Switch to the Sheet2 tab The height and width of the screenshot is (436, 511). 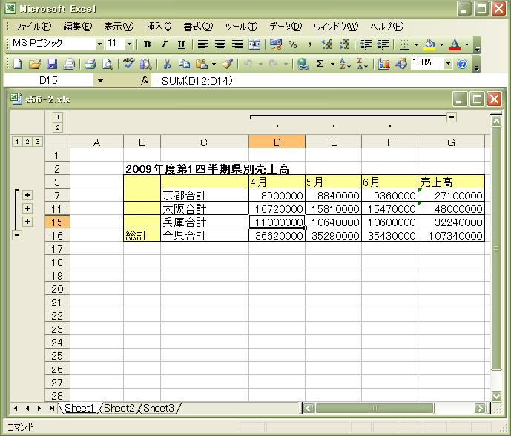pos(119,408)
